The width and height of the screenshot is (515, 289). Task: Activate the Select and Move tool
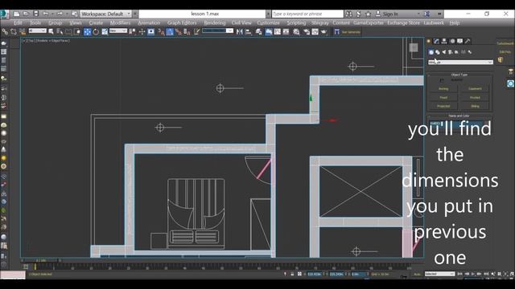[x=88, y=31]
